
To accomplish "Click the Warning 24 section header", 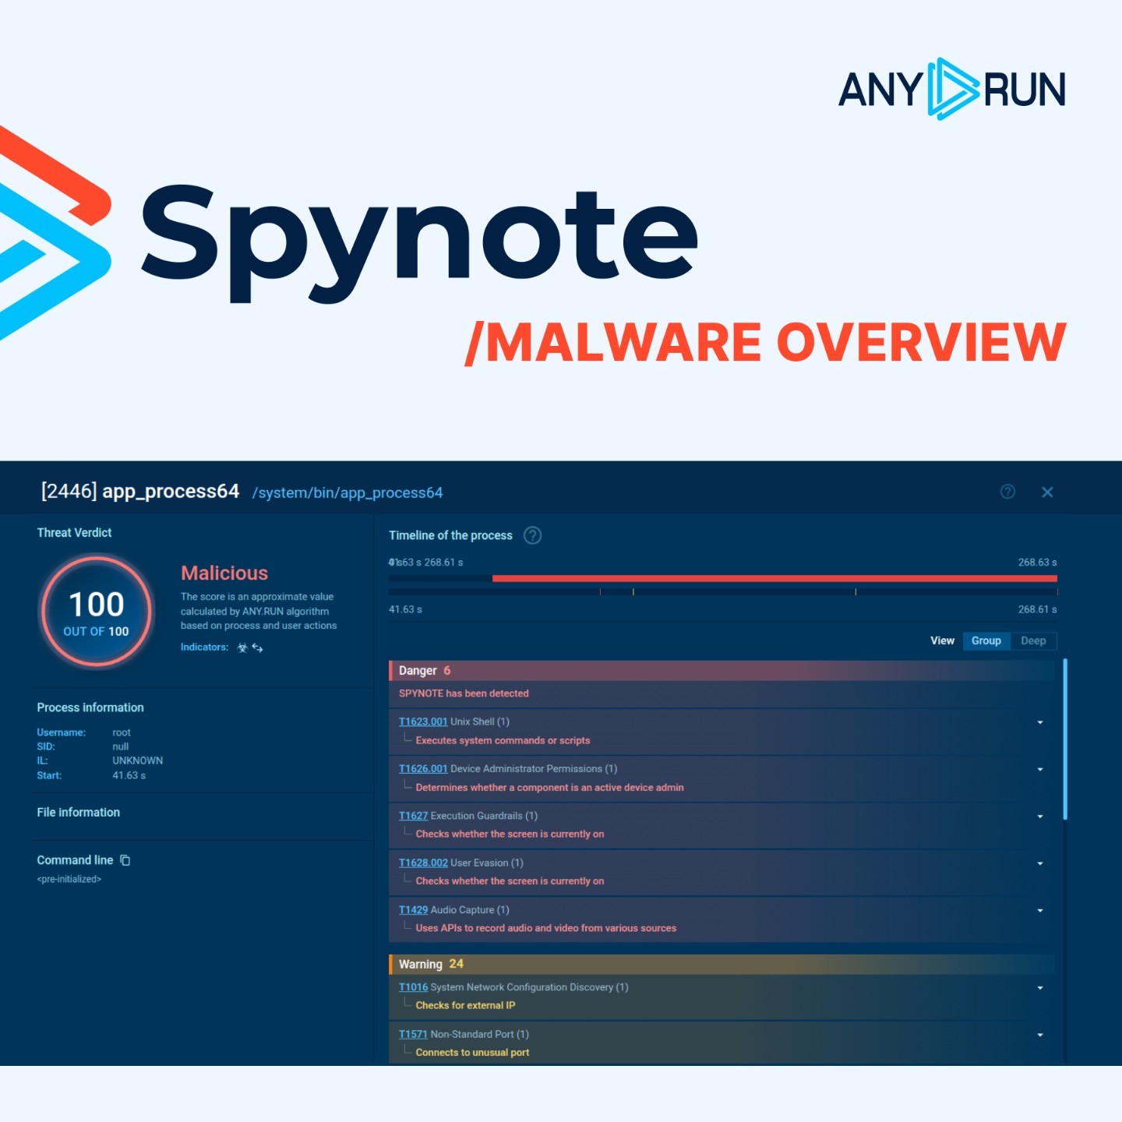I will click(722, 964).
